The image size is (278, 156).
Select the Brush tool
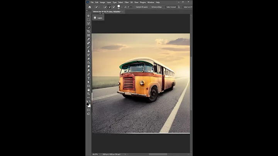88,47
